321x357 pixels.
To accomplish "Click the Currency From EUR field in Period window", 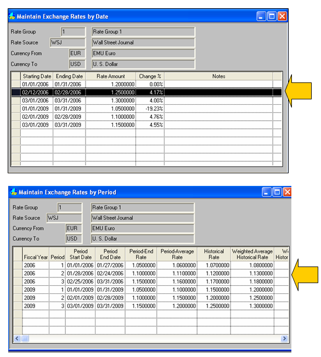I will pos(74,228).
